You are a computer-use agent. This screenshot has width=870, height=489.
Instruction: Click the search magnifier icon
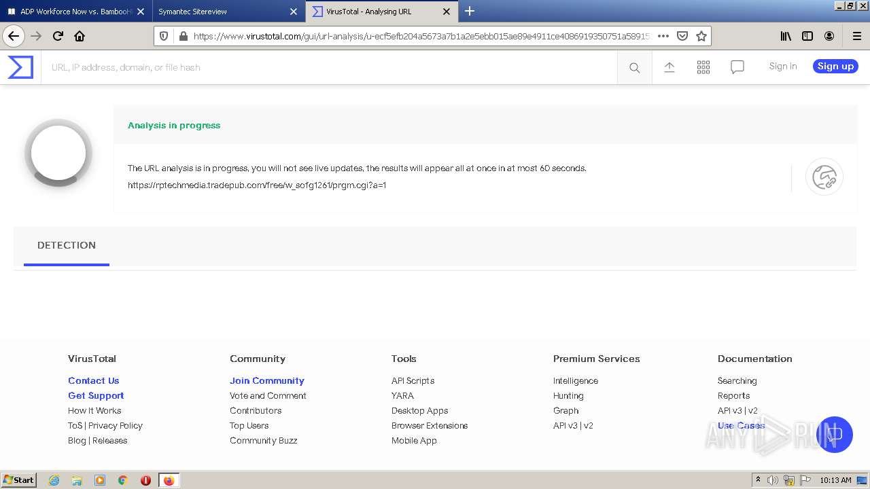(635, 67)
